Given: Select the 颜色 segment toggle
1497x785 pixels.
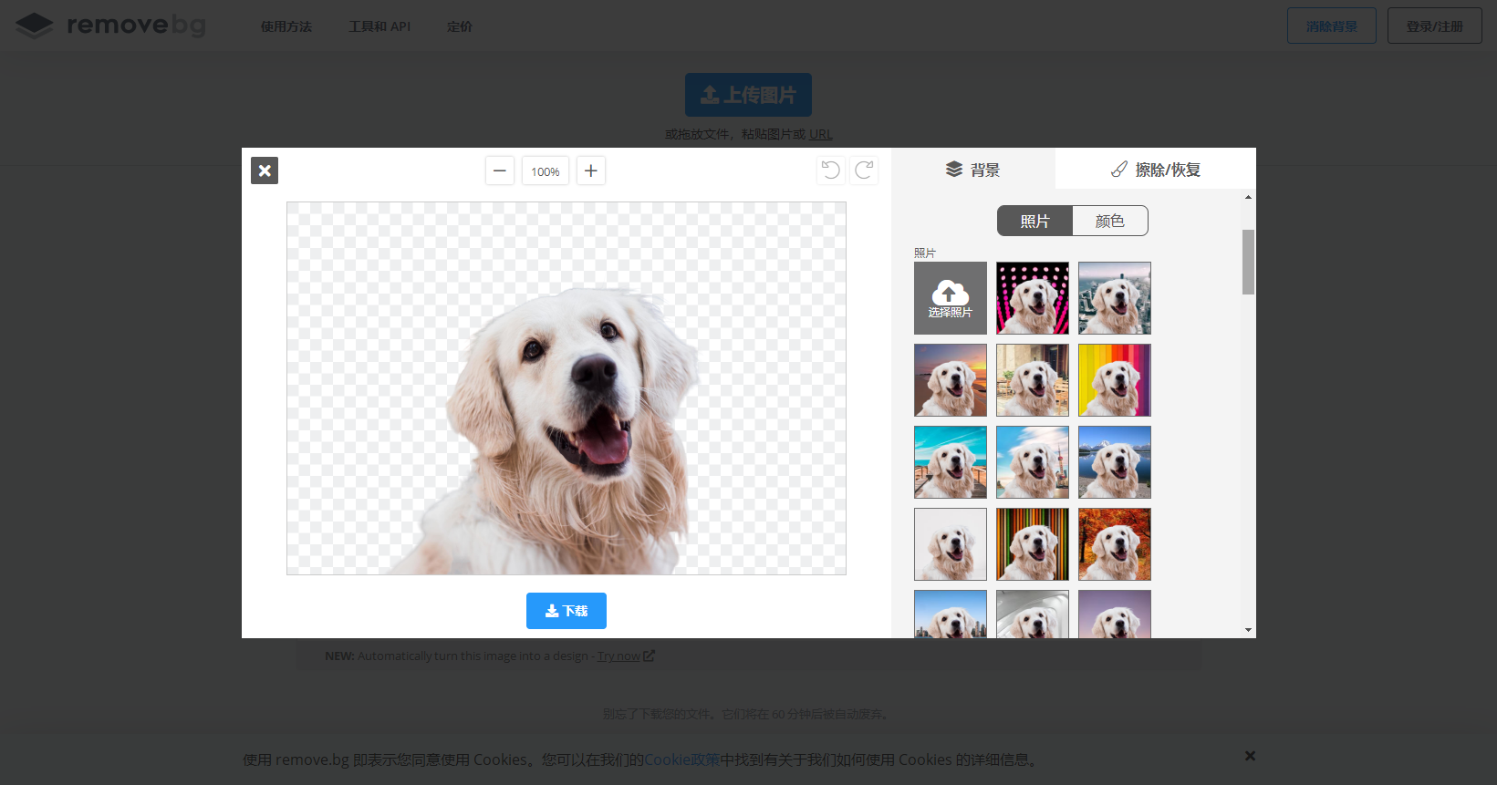Looking at the screenshot, I should [1110, 221].
